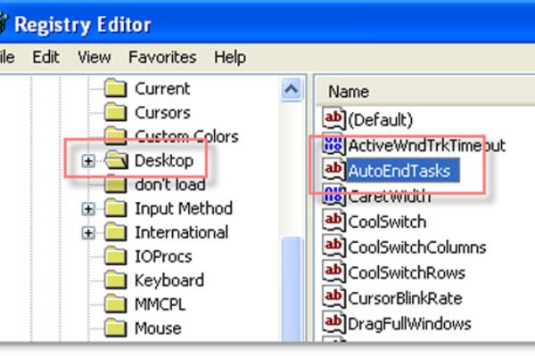Screen dimensions: 535x356
Task: Select the Mouse key label
Action: 158,328
